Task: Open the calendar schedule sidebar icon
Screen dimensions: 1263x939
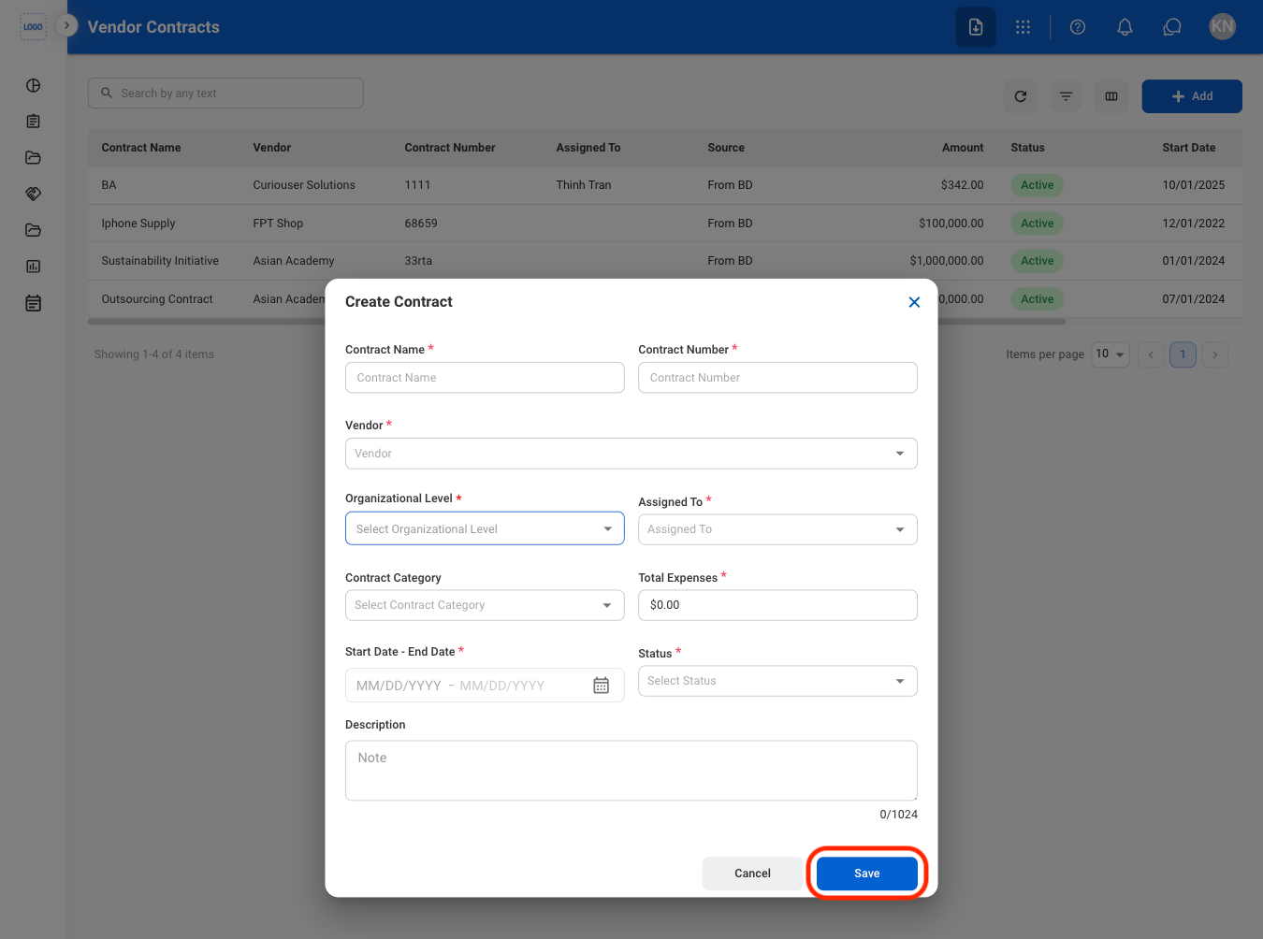Action: (34, 303)
